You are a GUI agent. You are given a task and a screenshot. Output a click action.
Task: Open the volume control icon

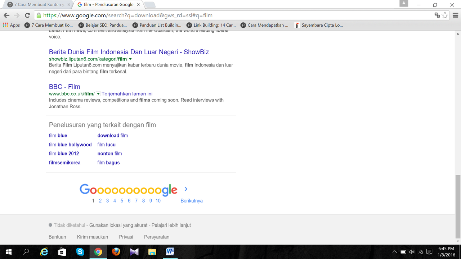click(412, 252)
